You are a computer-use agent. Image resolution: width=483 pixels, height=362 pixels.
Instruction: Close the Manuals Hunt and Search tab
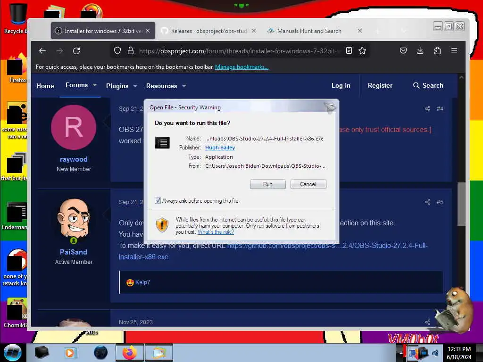pyautogui.click(x=359, y=31)
